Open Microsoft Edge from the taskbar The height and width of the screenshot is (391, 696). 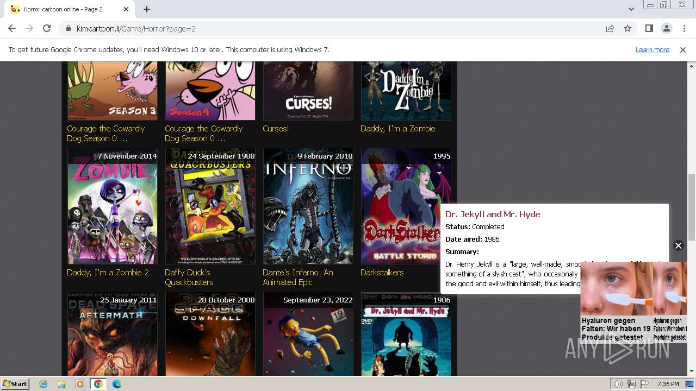pyautogui.click(x=117, y=384)
